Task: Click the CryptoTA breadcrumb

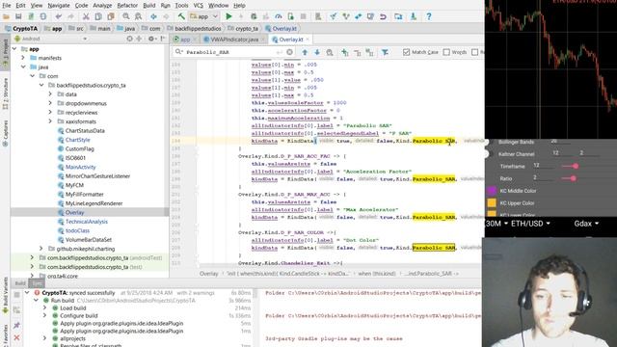Action: [x=21, y=28]
